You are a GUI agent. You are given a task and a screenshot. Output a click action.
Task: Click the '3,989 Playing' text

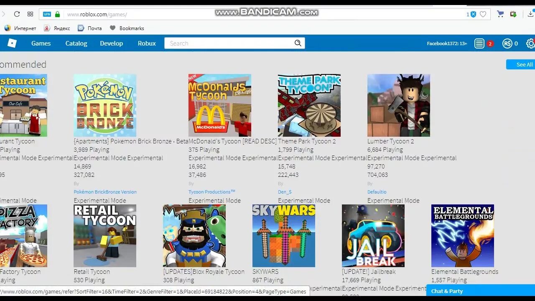pos(92,150)
